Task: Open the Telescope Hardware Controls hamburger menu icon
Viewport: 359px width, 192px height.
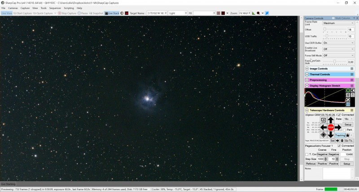Action: point(352,110)
